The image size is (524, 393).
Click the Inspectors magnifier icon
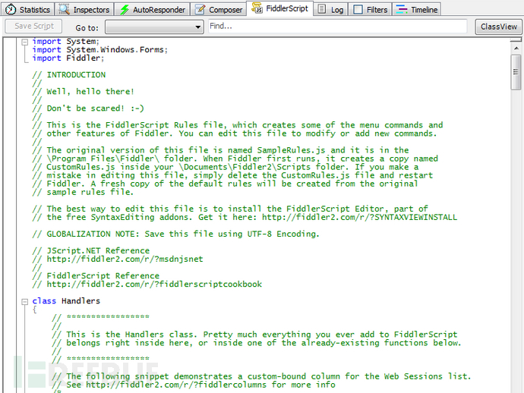coord(64,9)
